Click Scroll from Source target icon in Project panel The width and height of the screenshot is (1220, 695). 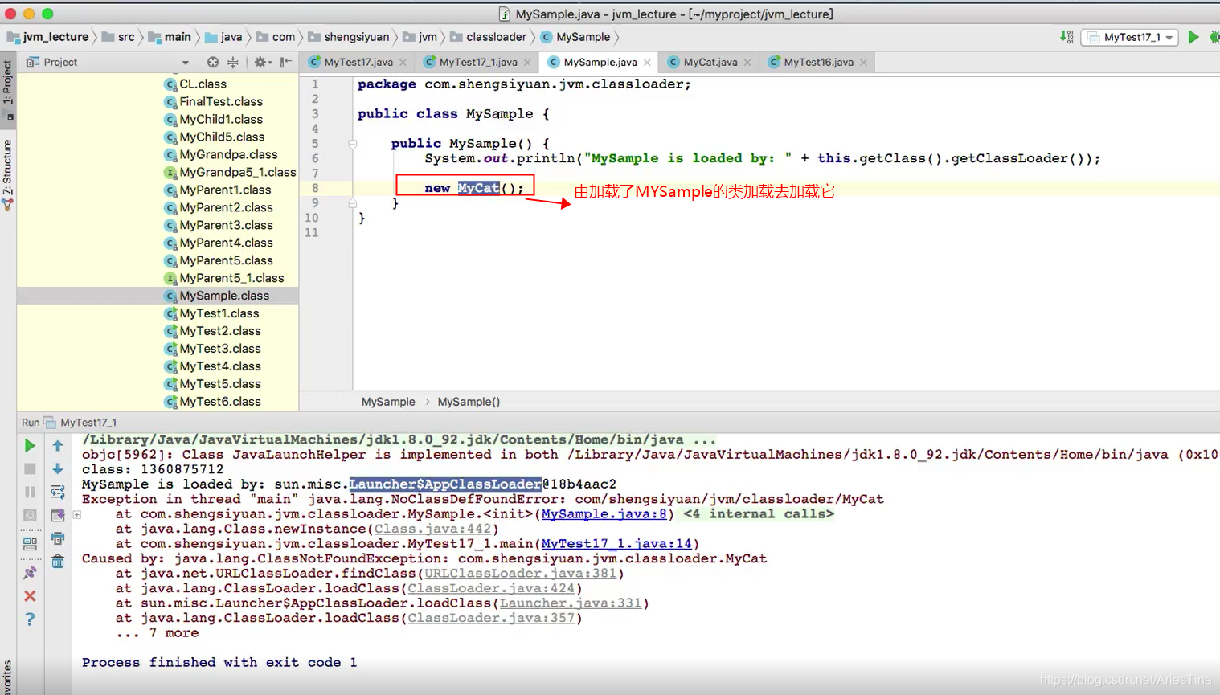(212, 62)
